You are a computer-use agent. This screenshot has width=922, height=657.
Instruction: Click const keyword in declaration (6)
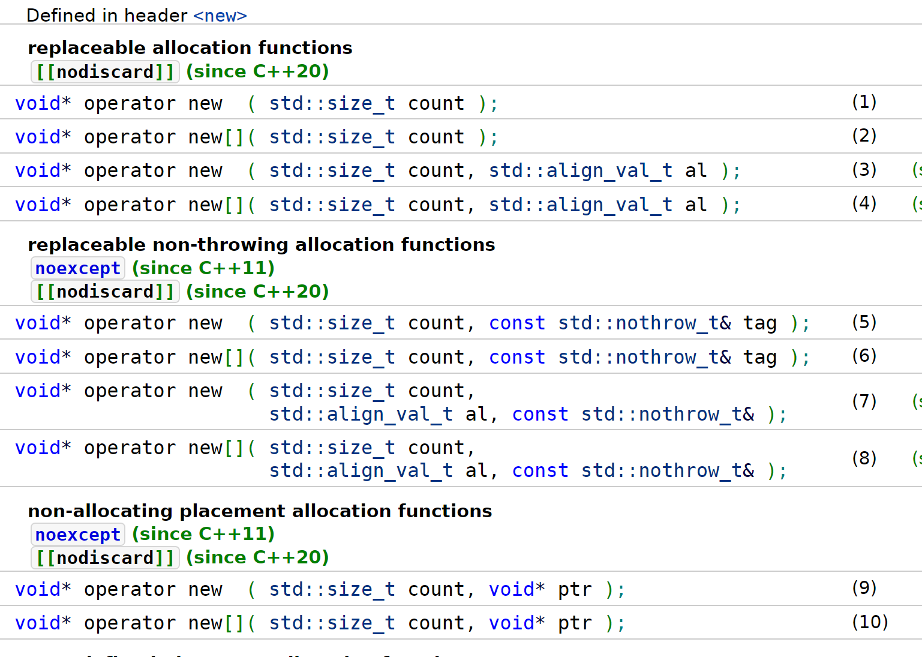517,357
